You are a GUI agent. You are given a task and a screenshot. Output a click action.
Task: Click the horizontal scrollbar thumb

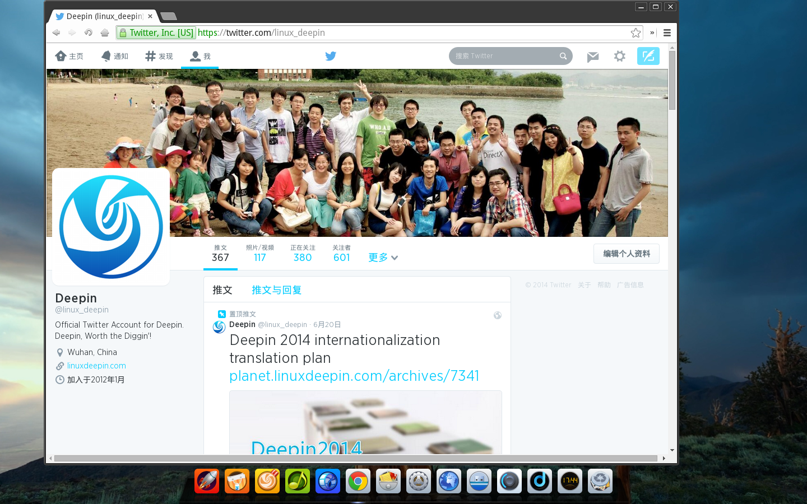[x=355, y=458]
